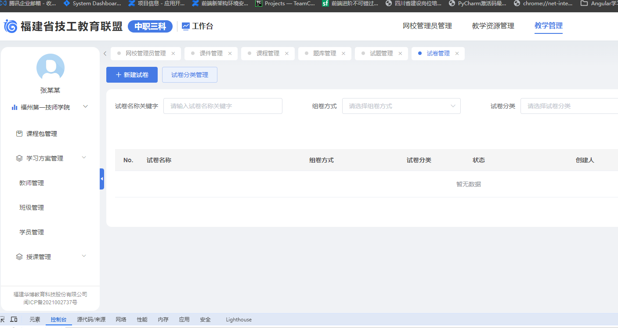This screenshot has height=328, width=618.
Task: Close the 试卷管理 tab
Action: pos(457,54)
